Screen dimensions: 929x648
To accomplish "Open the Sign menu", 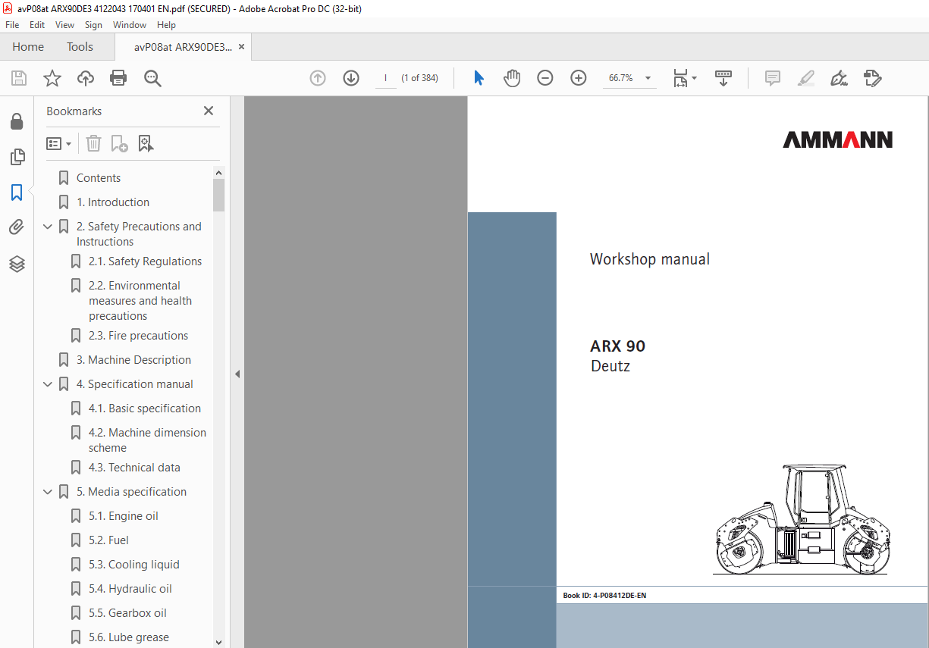I will 93,25.
